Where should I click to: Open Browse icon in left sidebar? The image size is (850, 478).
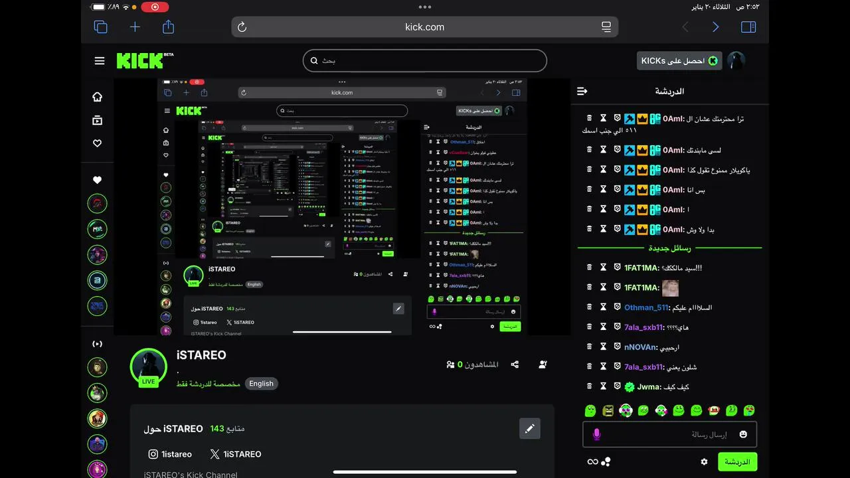point(98,120)
